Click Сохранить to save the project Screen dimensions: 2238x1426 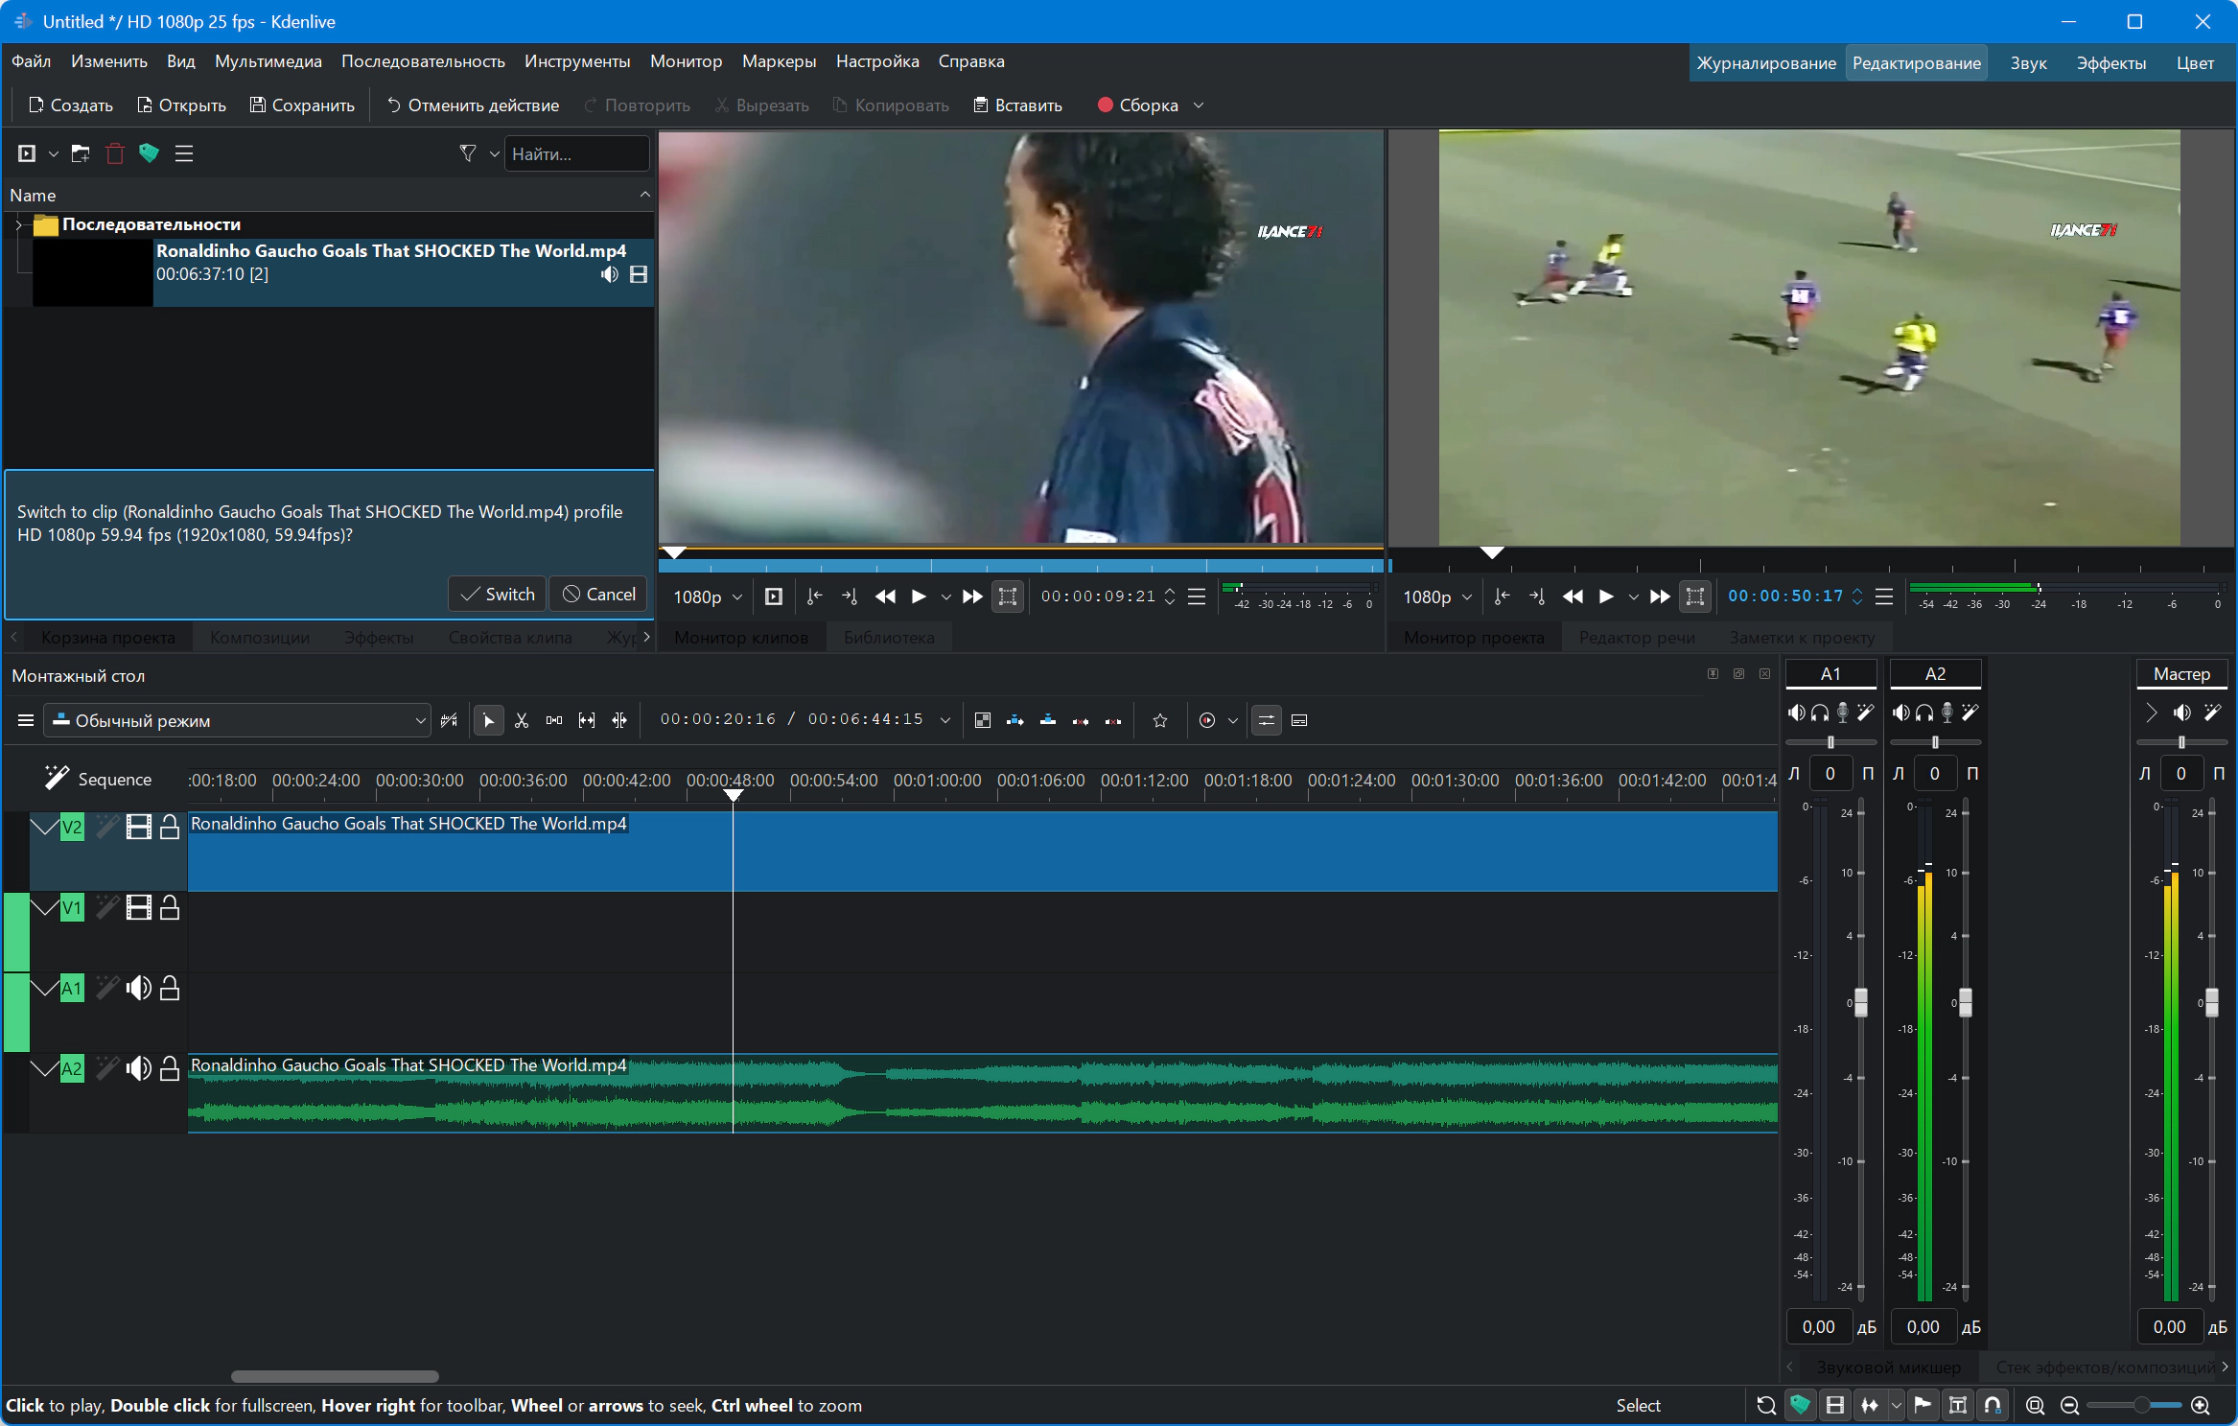click(x=302, y=105)
